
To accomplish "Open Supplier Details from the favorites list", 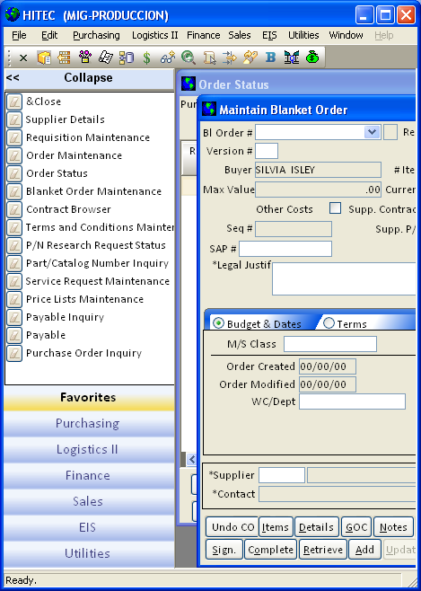I will click(65, 119).
